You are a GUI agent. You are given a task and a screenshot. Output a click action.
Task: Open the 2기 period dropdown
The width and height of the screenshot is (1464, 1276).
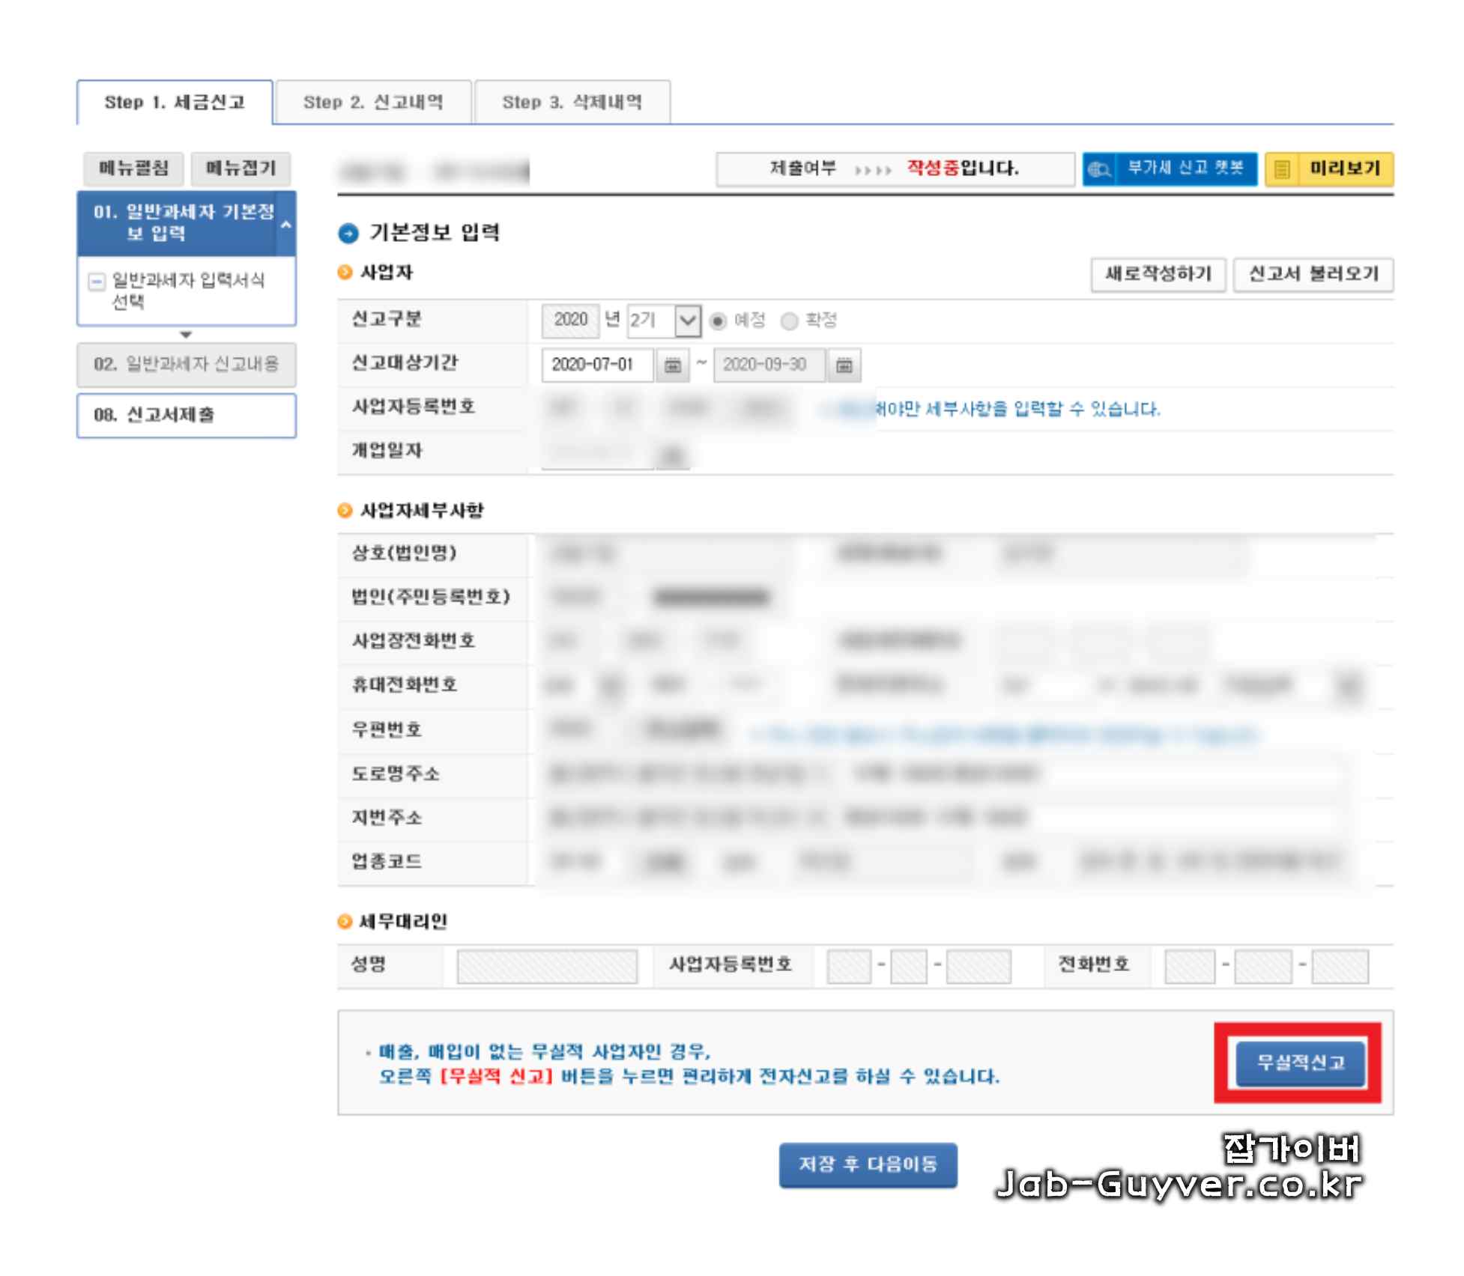click(687, 321)
